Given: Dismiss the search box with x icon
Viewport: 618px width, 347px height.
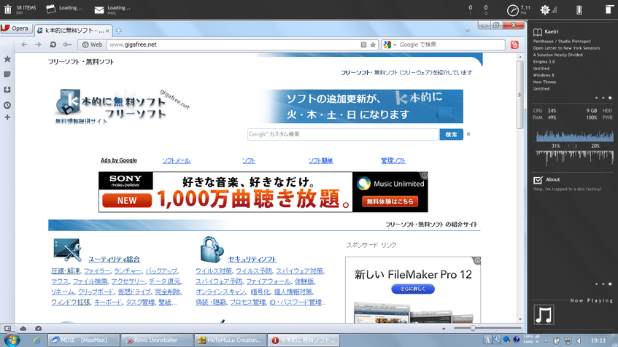Looking at the screenshot, I should [x=468, y=134].
